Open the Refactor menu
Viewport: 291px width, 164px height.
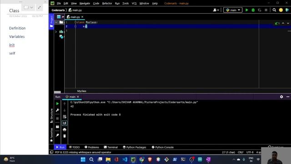pyautogui.click(x=107, y=3)
